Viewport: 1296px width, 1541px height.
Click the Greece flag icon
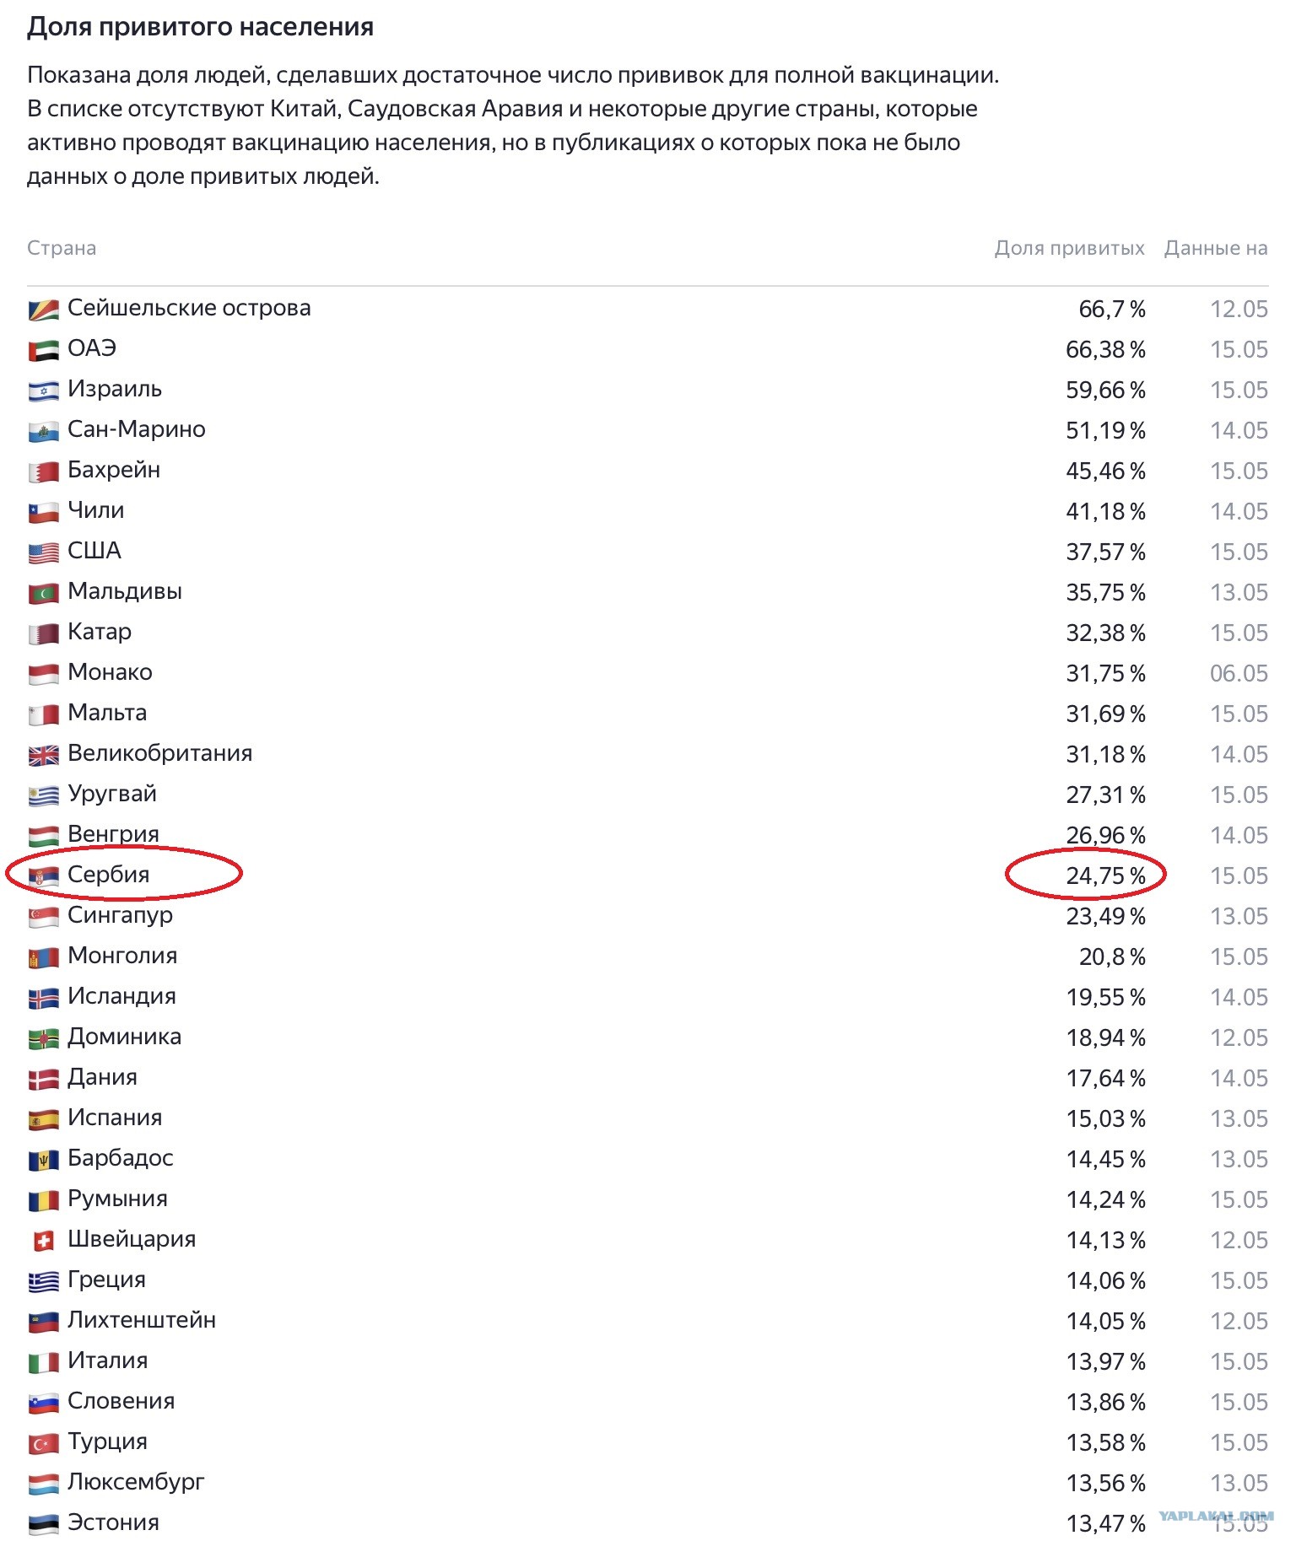pos(44,1281)
